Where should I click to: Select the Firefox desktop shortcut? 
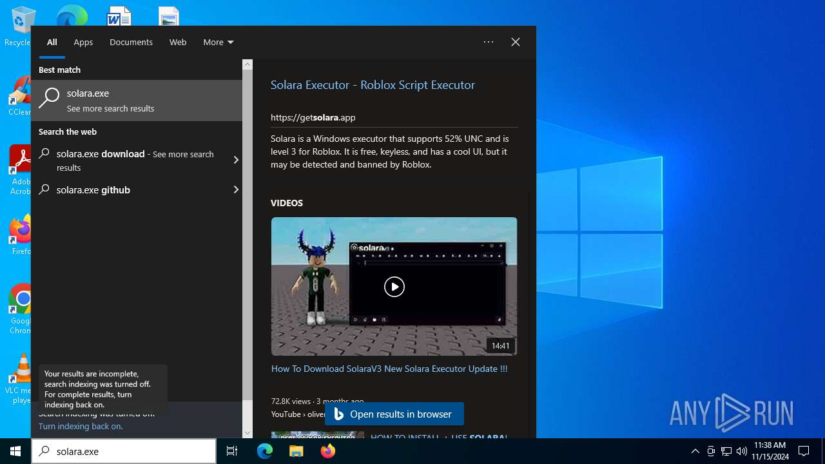tap(20, 235)
